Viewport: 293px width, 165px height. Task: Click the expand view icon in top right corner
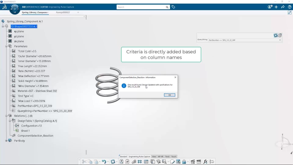pos(290,13)
